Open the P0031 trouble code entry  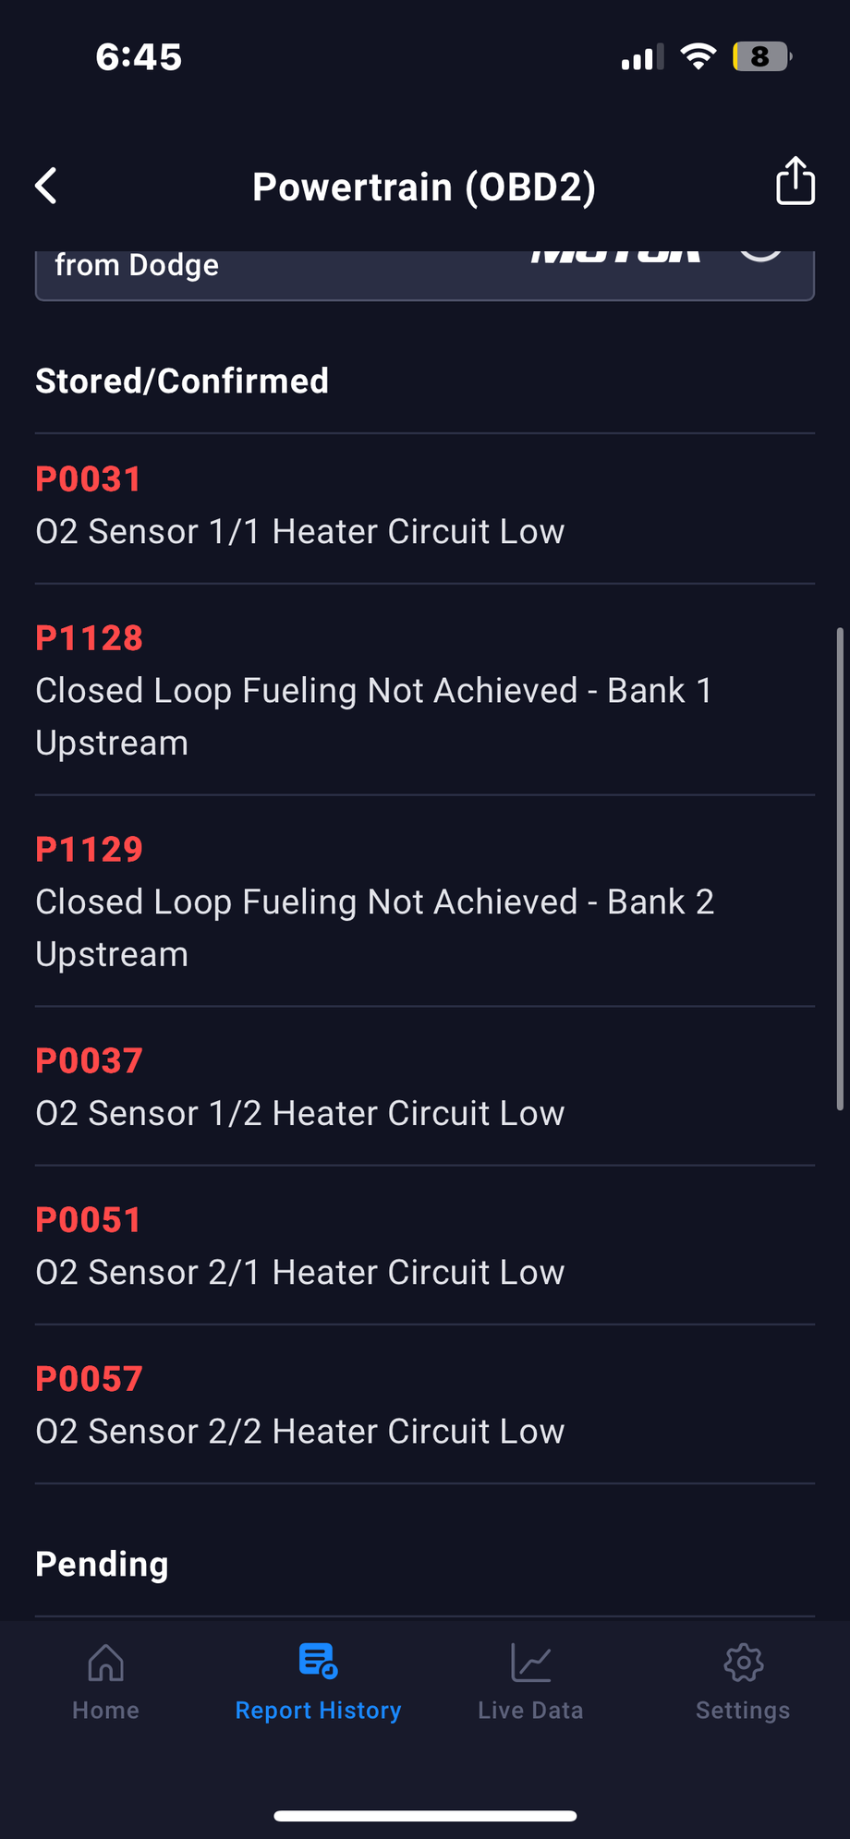299,506
